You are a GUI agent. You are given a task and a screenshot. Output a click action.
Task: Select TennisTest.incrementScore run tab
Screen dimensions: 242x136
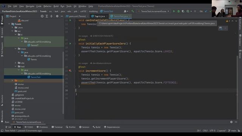pyautogui.click(x=28, y=122)
